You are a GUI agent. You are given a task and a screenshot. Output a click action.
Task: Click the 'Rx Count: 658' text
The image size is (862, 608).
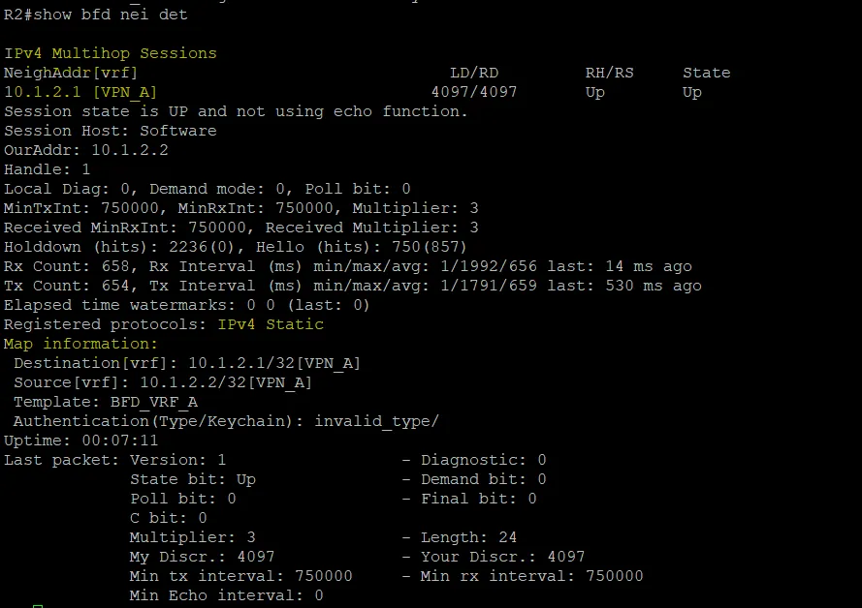[66, 266]
